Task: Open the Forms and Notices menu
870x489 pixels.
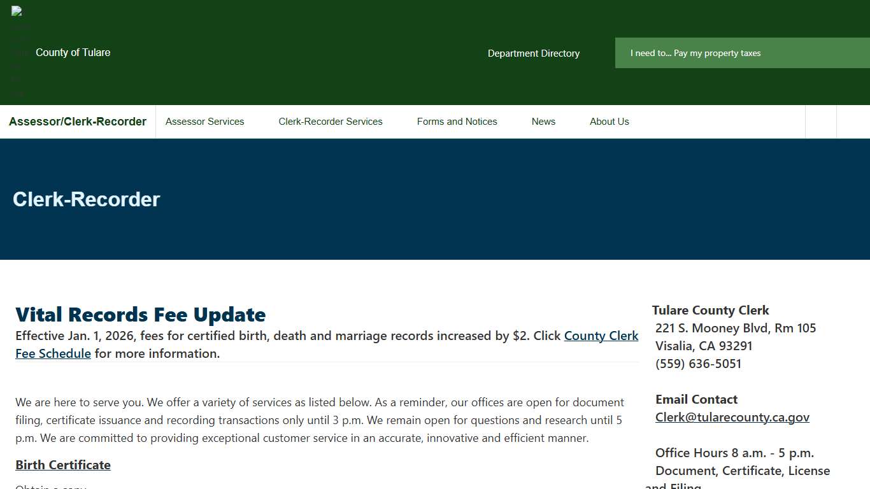Action: 457,122
